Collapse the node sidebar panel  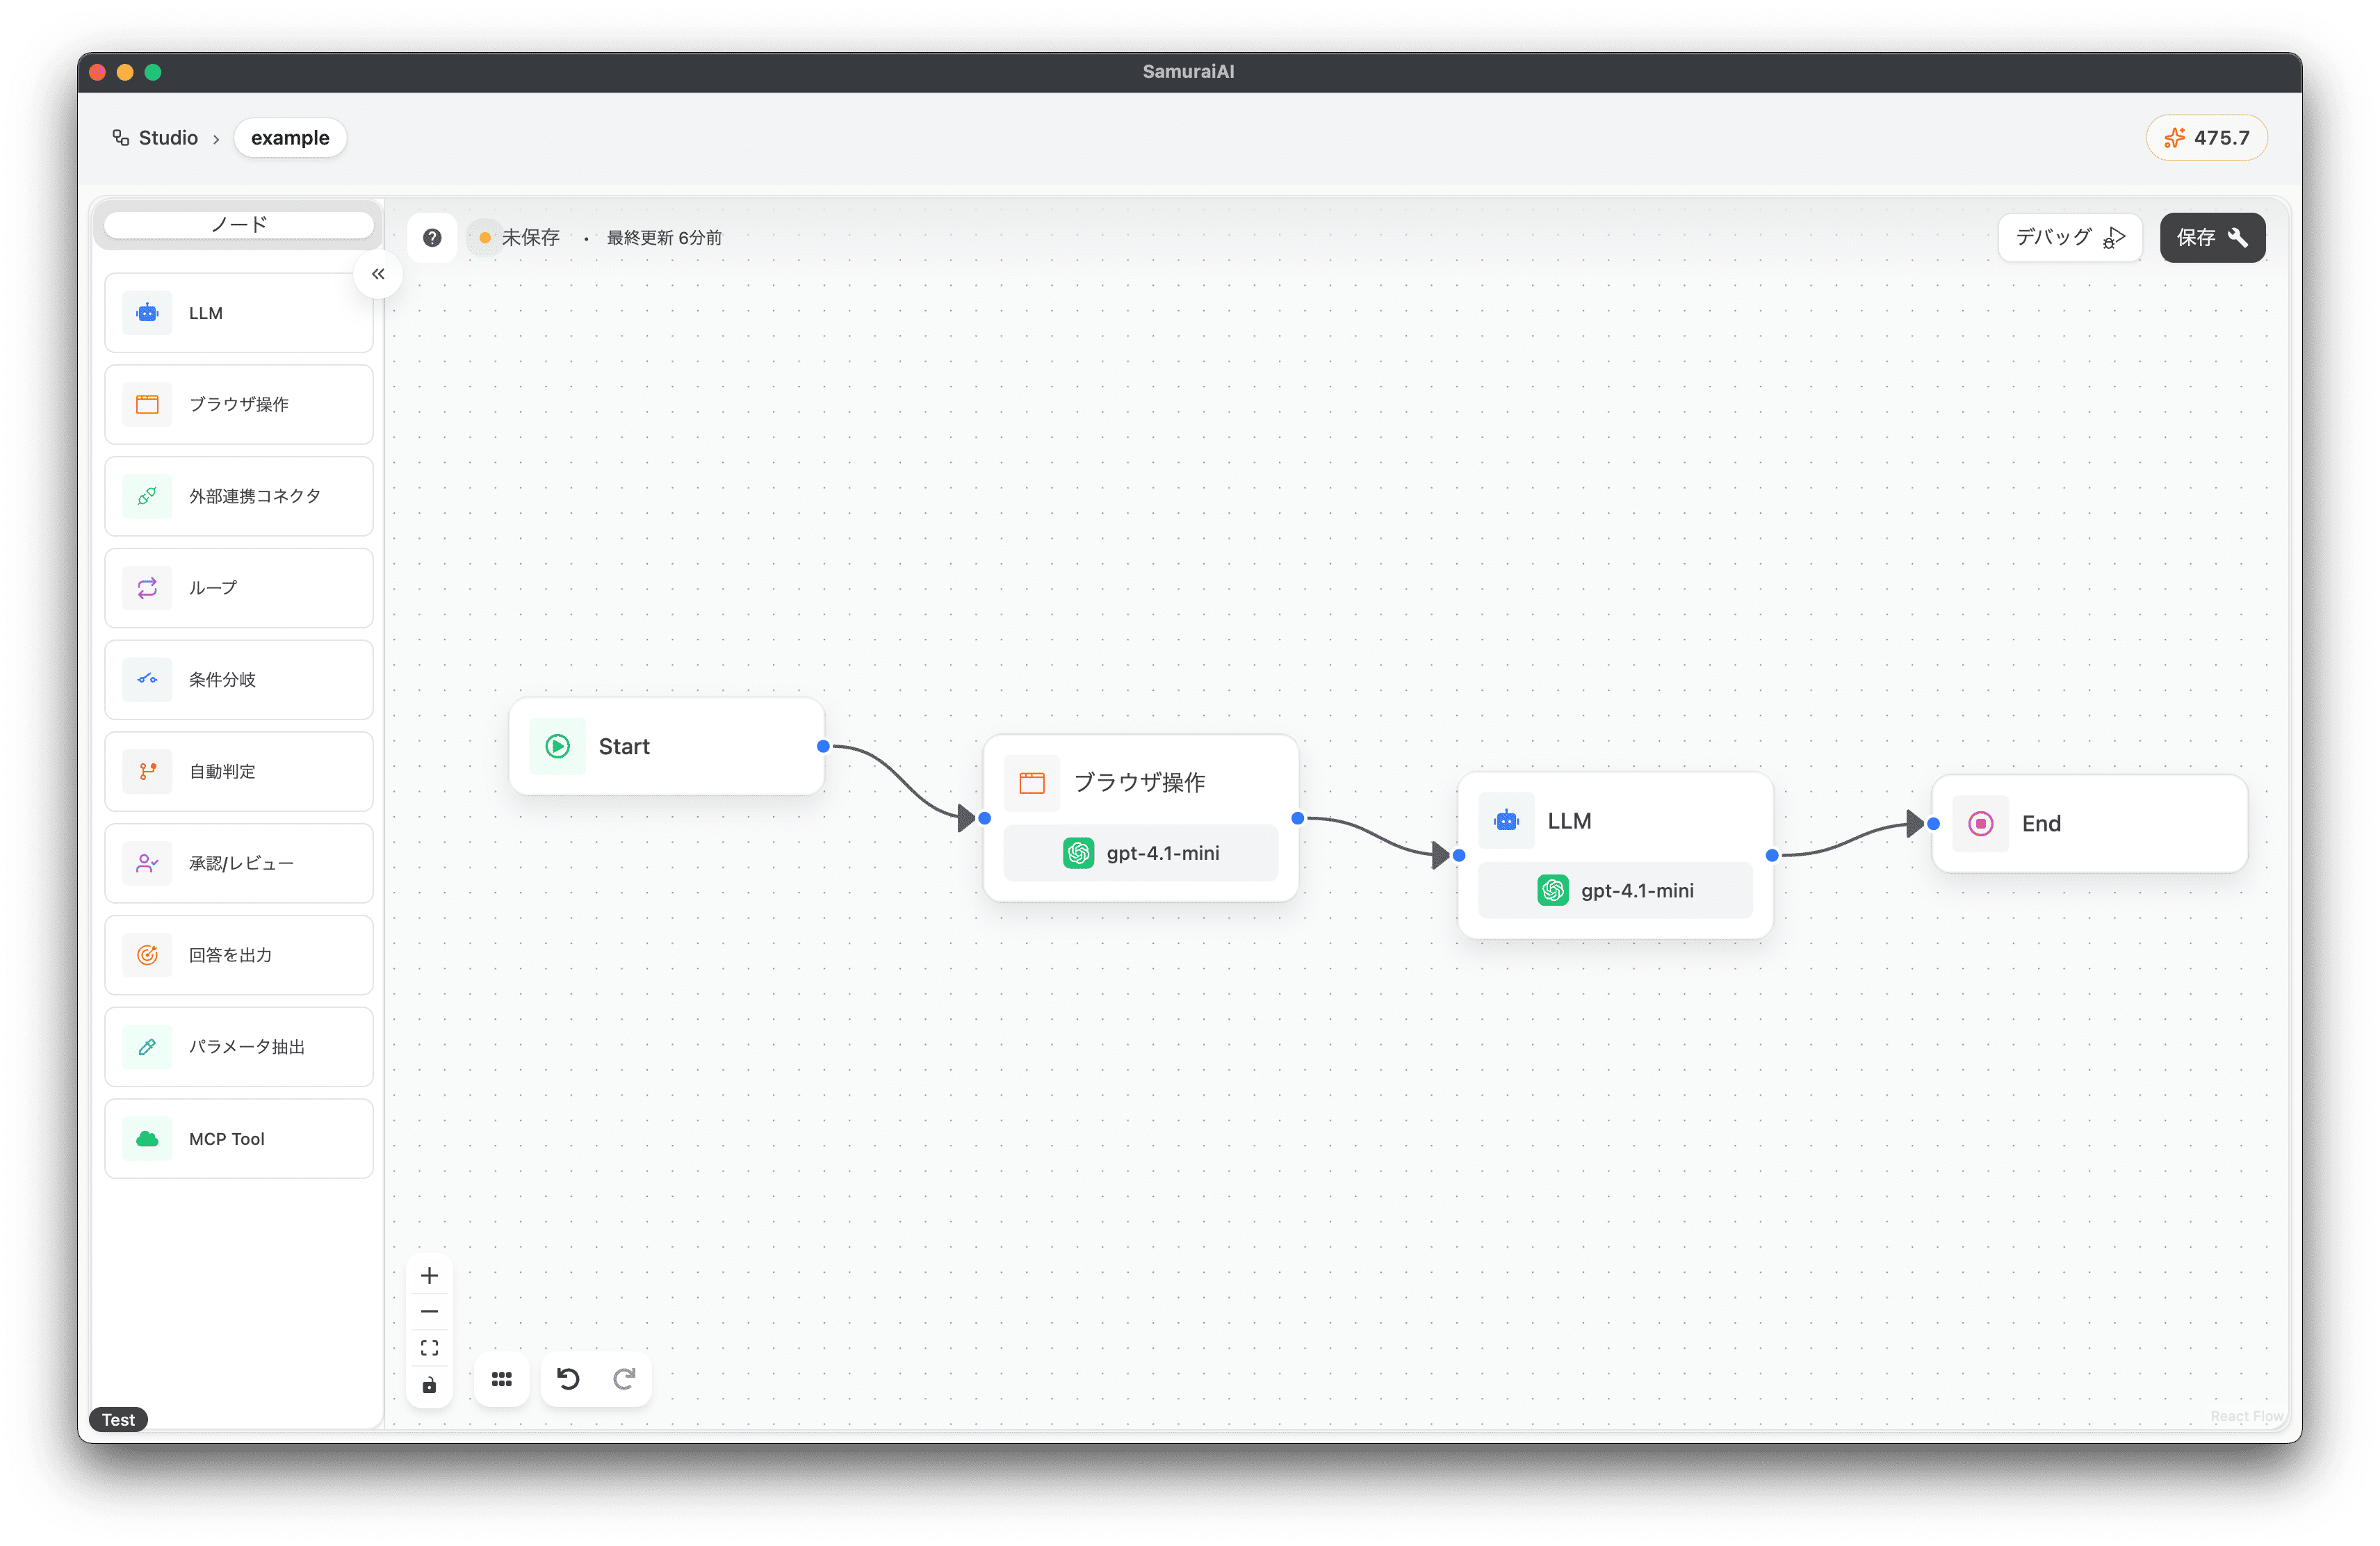[x=378, y=274]
